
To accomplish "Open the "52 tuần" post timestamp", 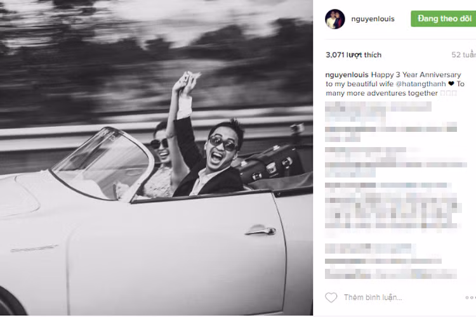I will tap(463, 55).
